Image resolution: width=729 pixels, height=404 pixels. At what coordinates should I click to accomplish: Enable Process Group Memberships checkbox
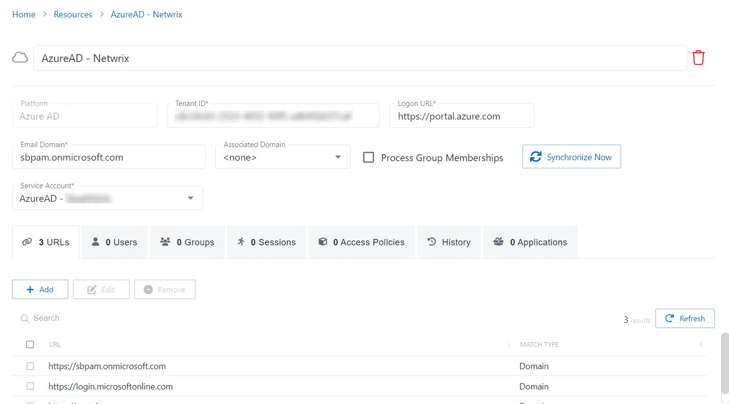pos(369,157)
